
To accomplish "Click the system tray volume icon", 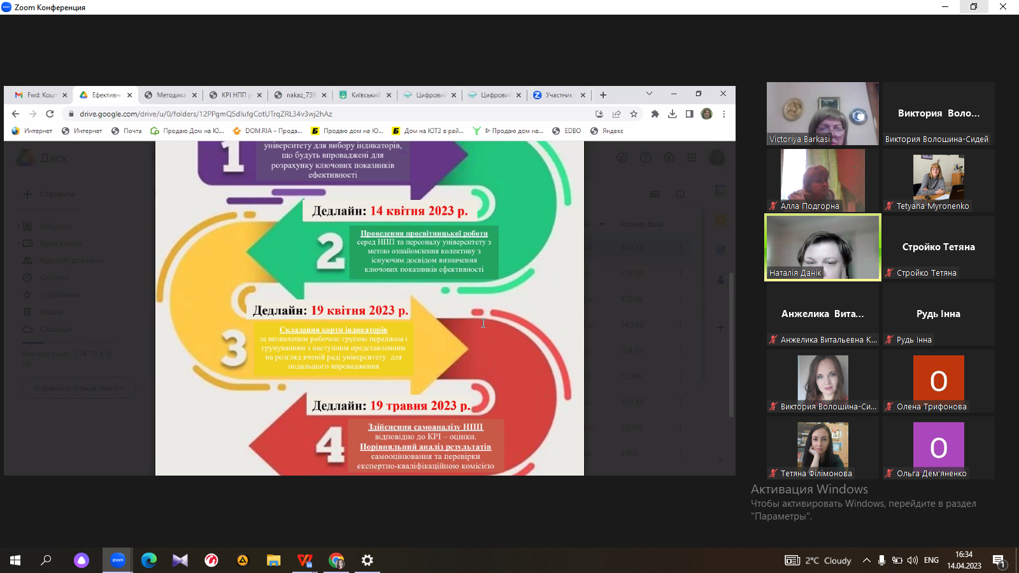I will click(912, 560).
